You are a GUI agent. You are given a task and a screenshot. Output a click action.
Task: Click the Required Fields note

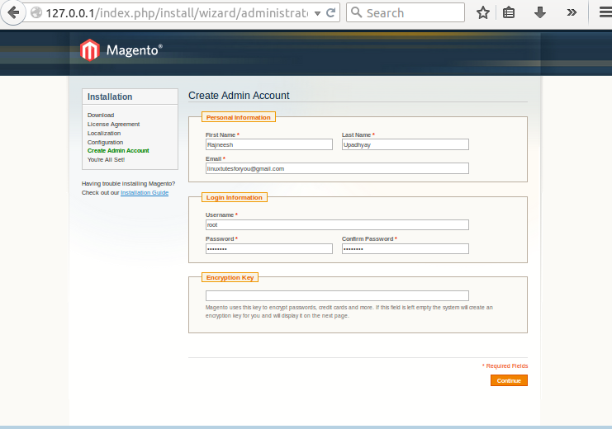tap(505, 365)
